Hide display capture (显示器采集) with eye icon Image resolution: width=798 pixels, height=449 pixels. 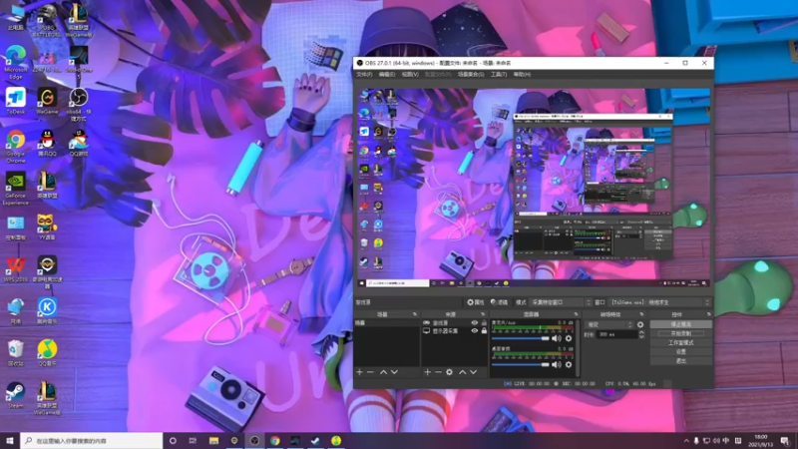coord(475,331)
